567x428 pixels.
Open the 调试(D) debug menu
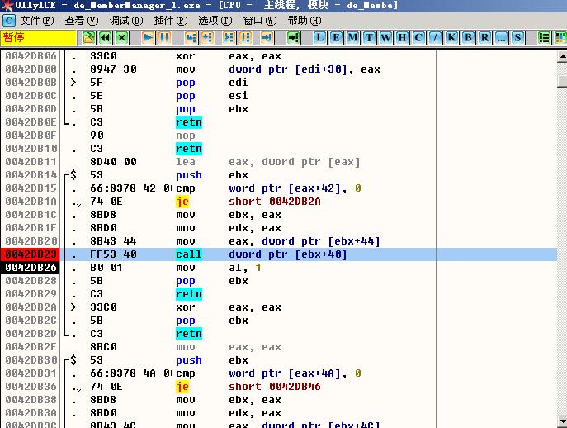click(126, 21)
